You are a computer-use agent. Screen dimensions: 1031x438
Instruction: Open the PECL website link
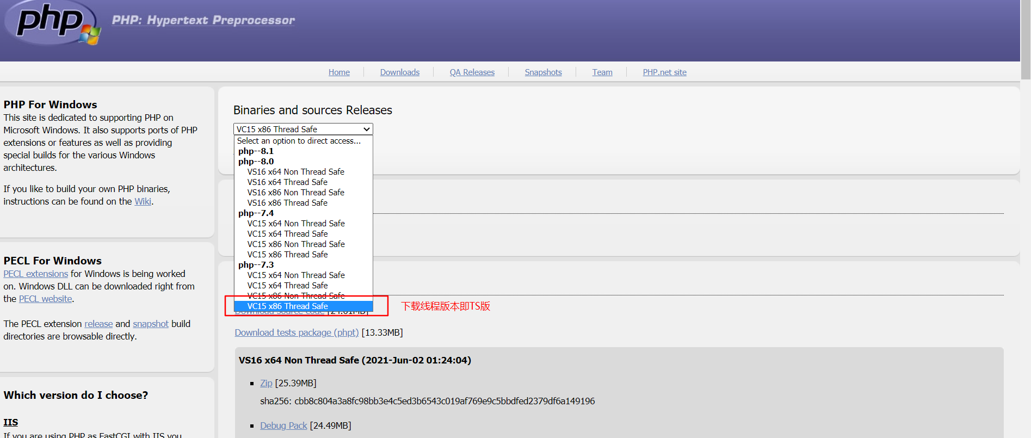(45, 299)
